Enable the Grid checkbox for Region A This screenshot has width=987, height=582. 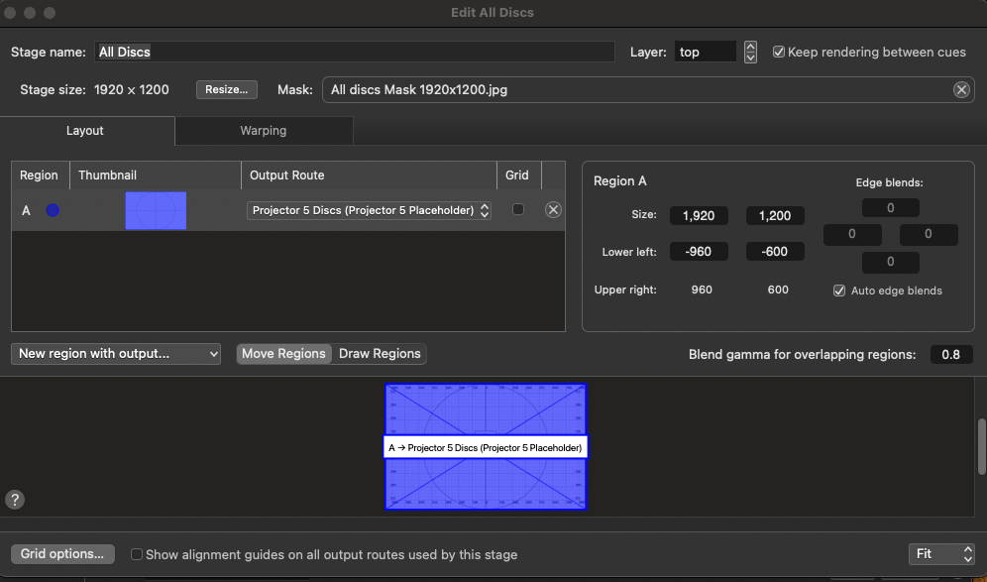click(517, 210)
